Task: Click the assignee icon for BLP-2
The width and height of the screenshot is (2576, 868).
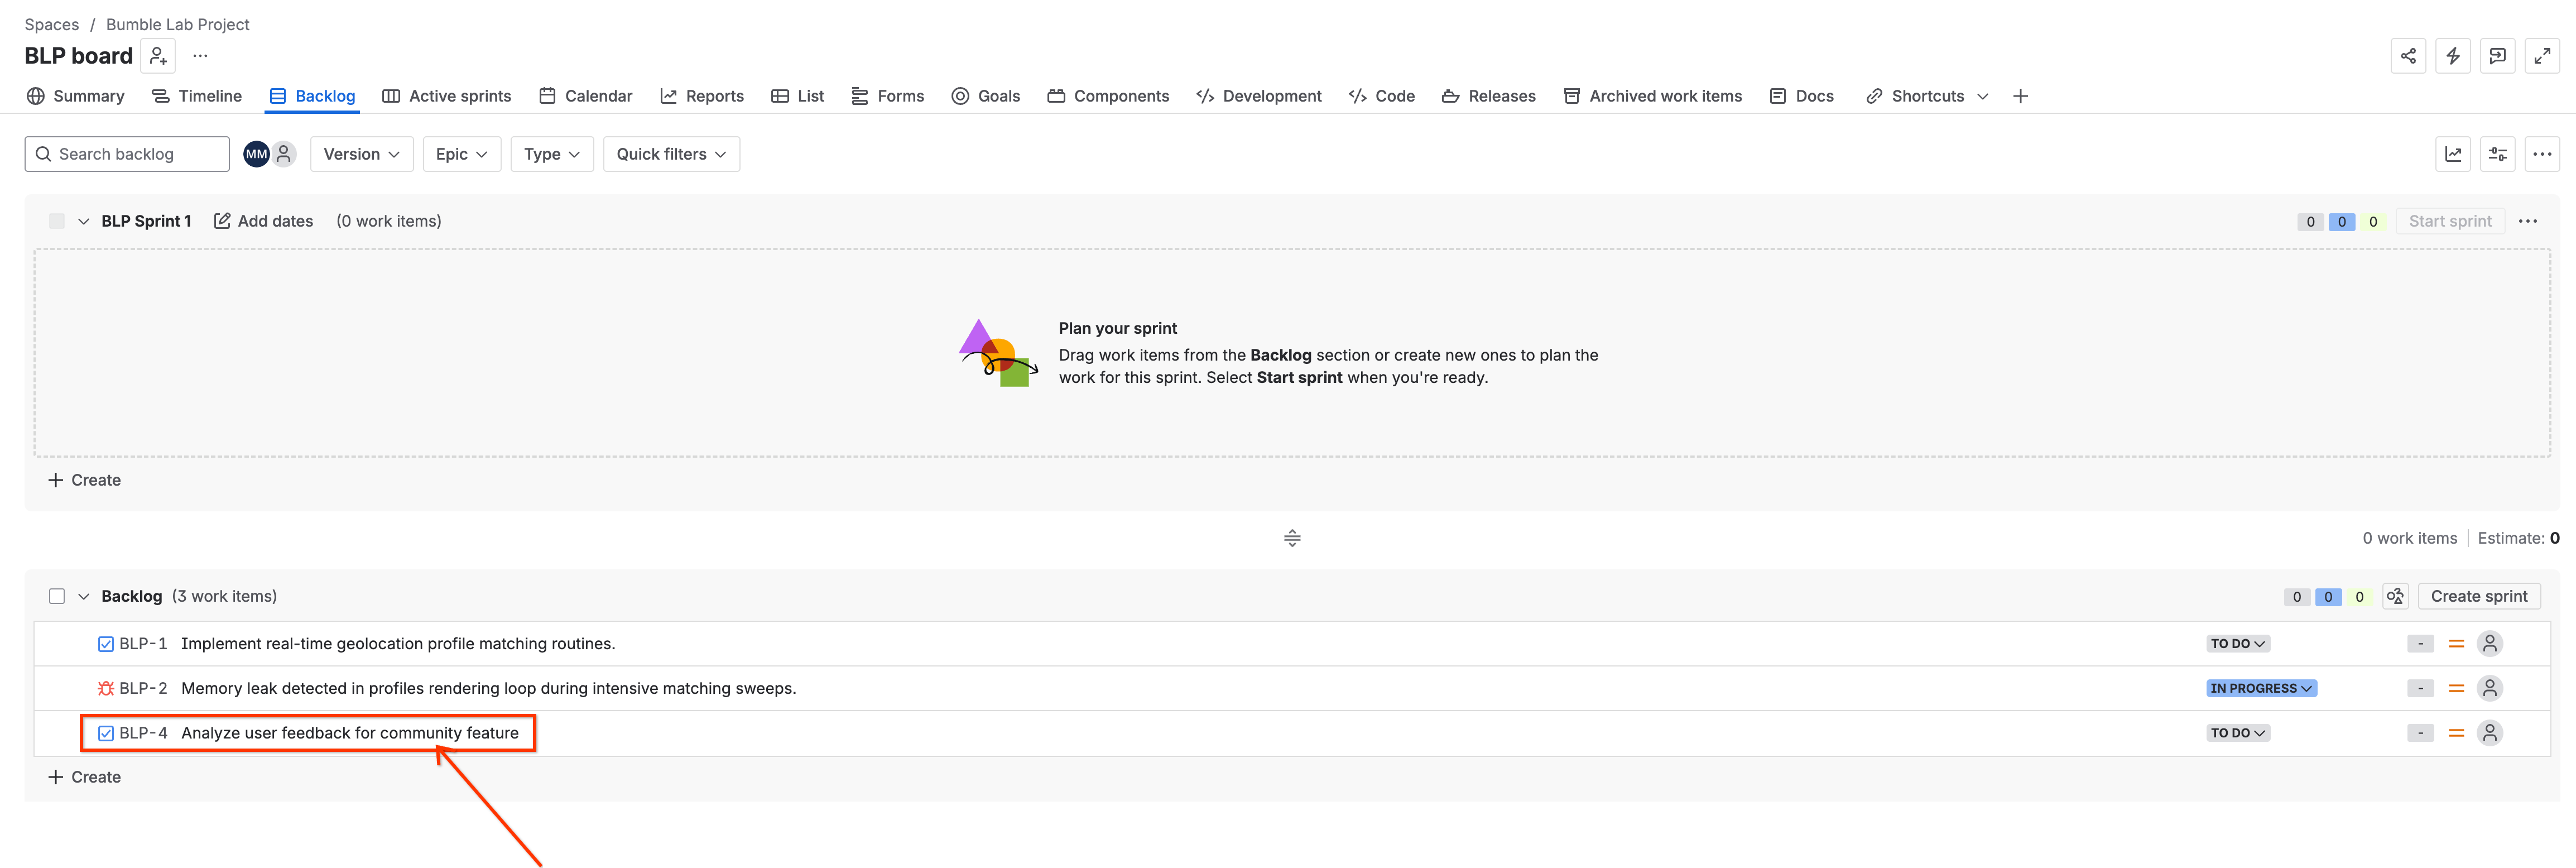Action: click(2489, 688)
